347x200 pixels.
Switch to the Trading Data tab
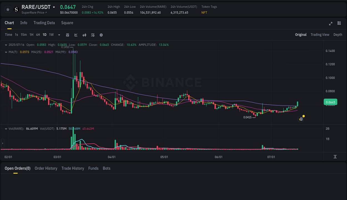(x=44, y=23)
